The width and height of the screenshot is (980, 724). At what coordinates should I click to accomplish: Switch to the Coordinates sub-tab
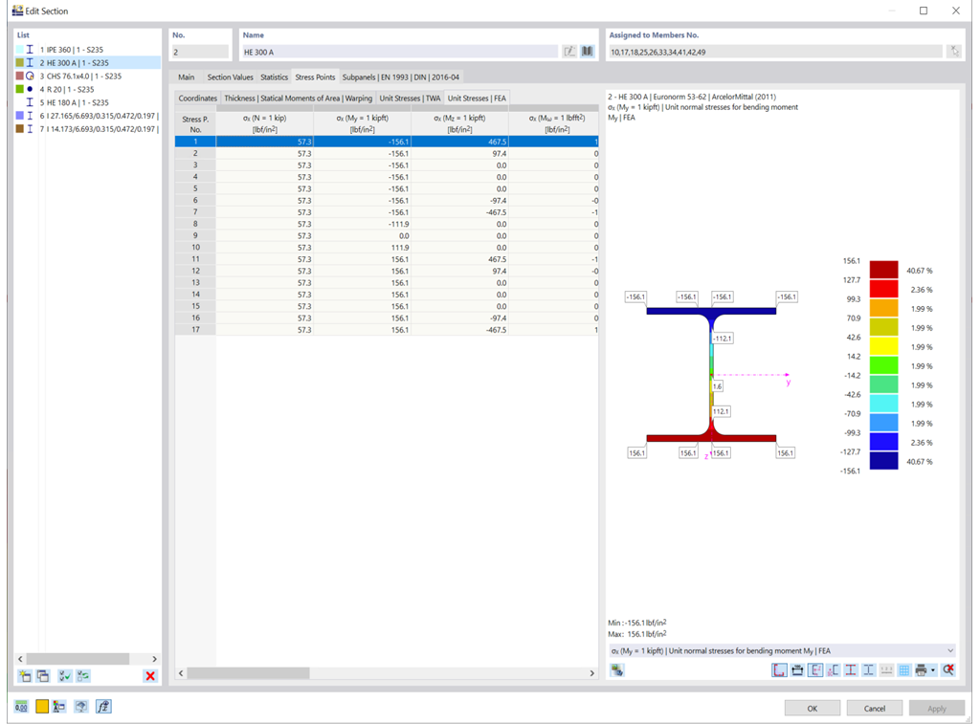tap(197, 99)
